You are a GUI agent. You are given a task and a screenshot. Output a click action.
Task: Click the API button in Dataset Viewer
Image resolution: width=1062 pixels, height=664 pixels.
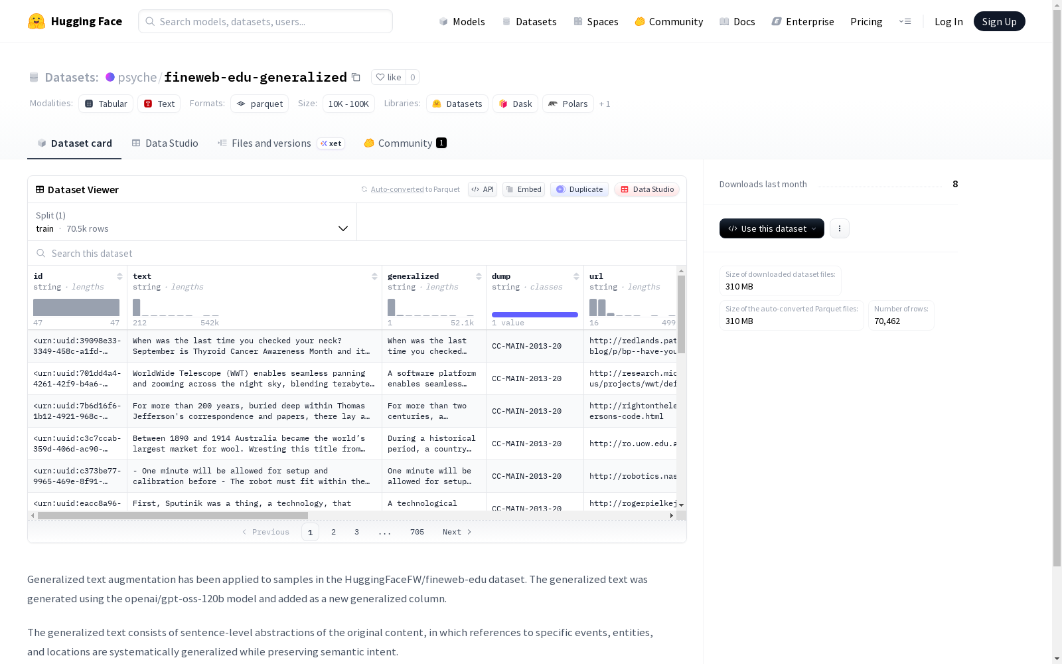click(483, 189)
